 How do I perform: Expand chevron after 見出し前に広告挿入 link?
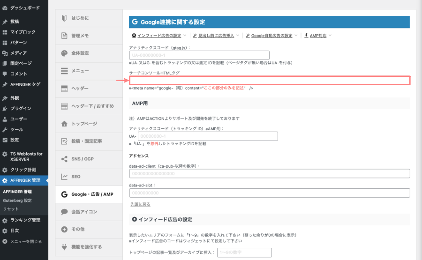coord(238,36)
